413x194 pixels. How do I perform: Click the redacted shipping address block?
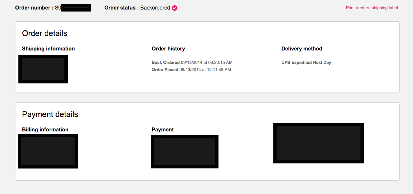pyautogui.click(x=43, y=69)
